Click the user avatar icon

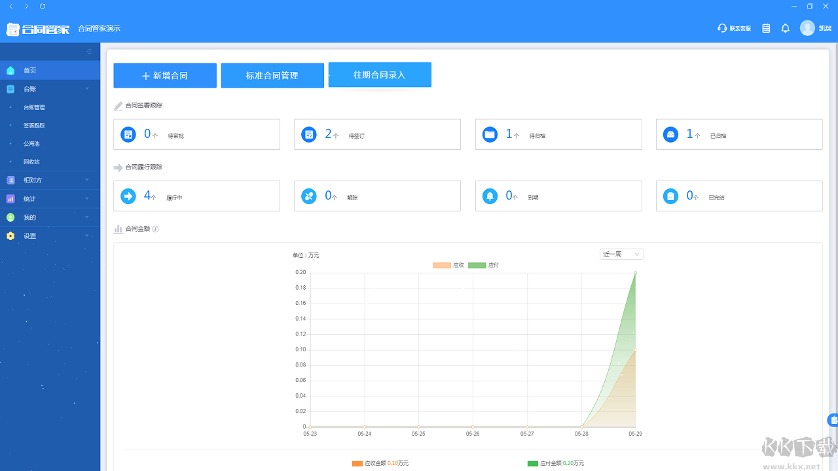(807, 28)
